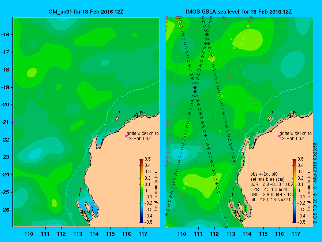Click magenta drifter marker at left map's western edge
Screen dimensions: 322x242
coord(14,122)
